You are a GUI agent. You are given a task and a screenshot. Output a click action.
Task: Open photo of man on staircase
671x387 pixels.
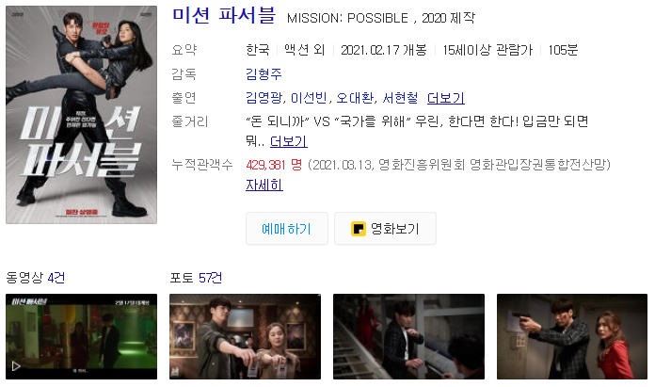click(x=408, y=336)
